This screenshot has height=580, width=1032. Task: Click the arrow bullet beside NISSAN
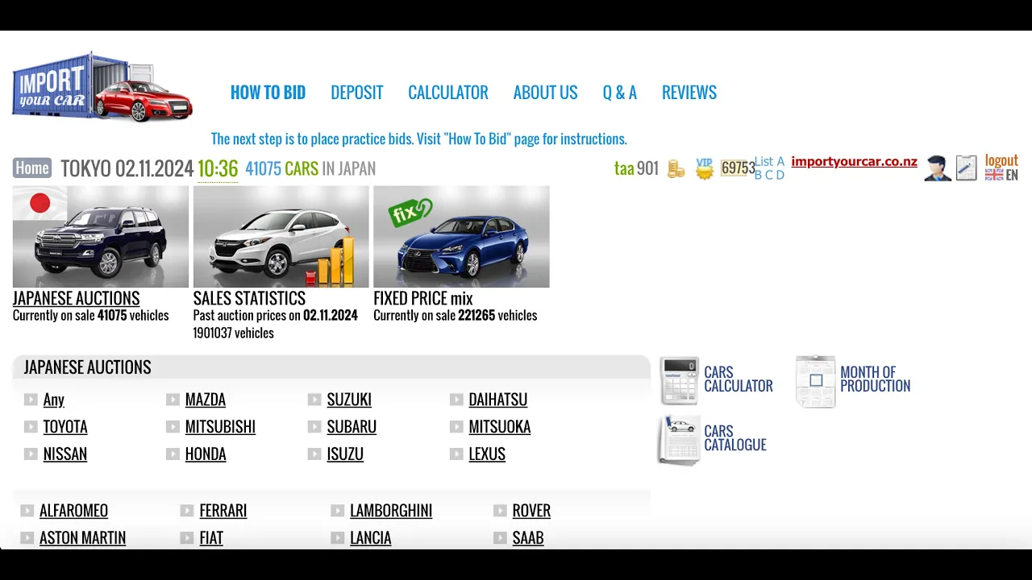coord(31,454)
